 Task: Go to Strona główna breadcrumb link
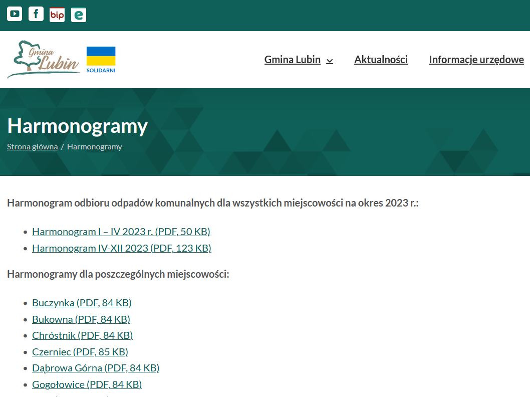click(x=32, y=147)
